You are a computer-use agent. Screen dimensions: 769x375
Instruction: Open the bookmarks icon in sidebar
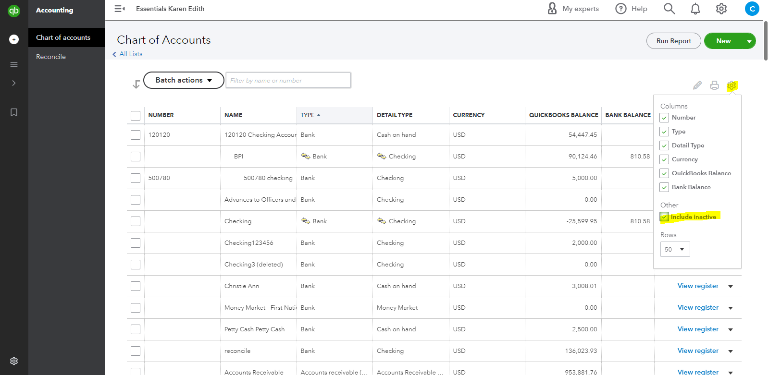pyautogui.click(x=14, y=112)
